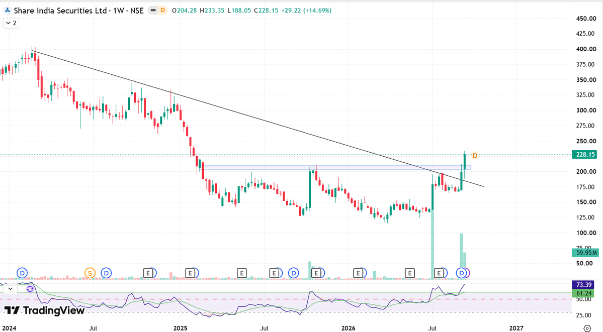Click the tall green volume bar at Jul 2026
The height and width of the screenshot is (332, 603).
tap(433, 244)
